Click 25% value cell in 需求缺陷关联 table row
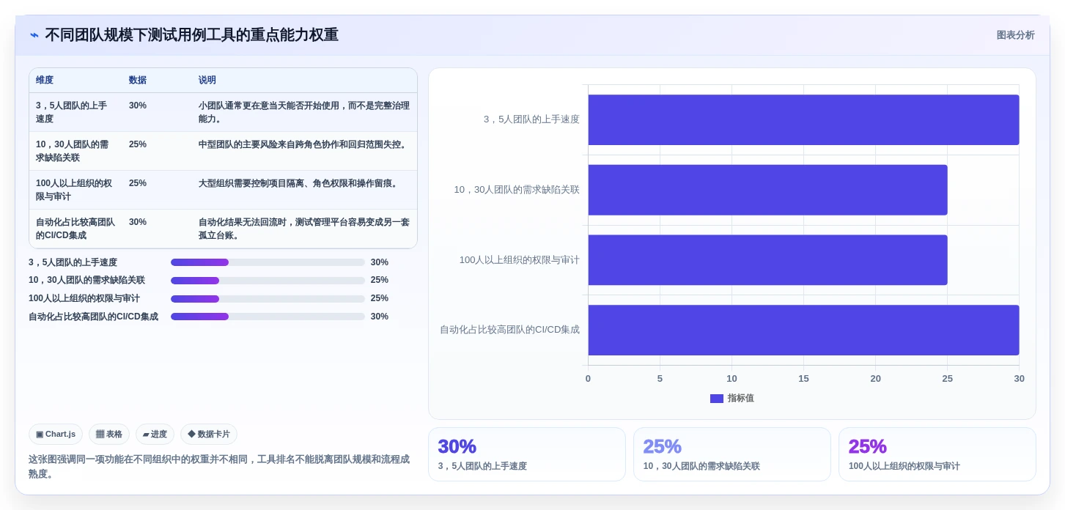 click(x=138, y=144)
